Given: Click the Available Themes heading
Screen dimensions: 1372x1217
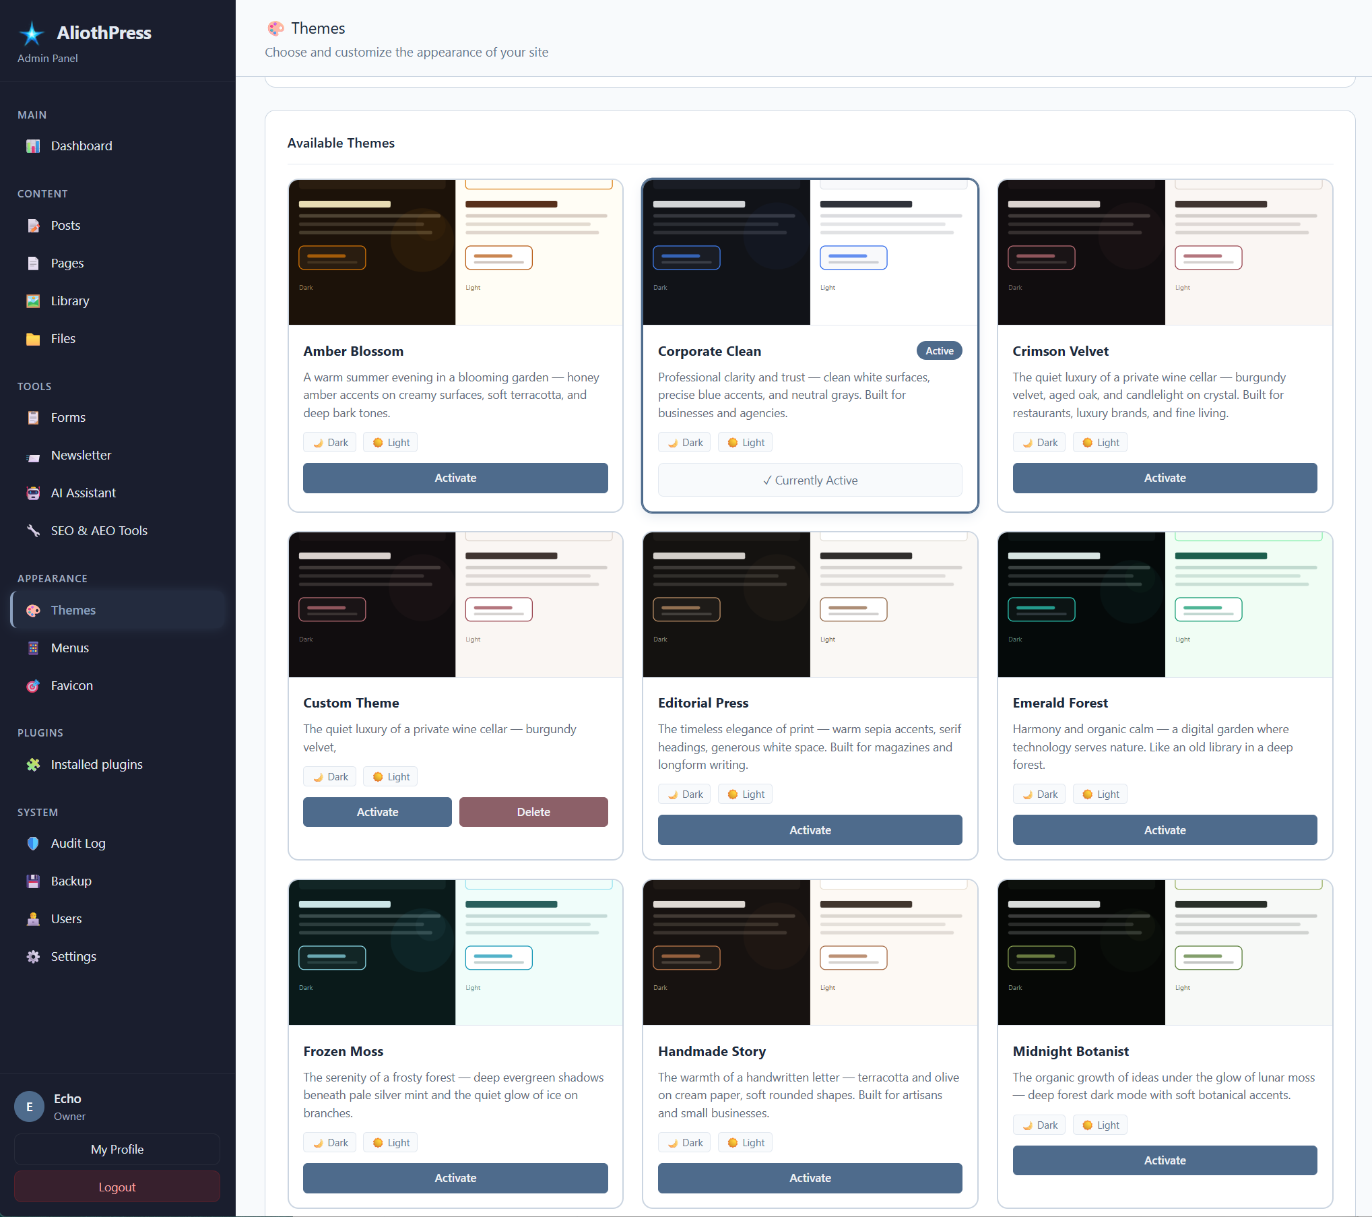Looking at the screenshot, I should click(341, 143).
